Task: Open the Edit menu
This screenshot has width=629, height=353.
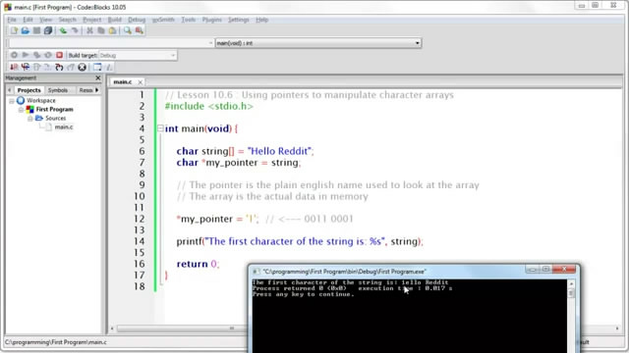Action: [28, 20]
